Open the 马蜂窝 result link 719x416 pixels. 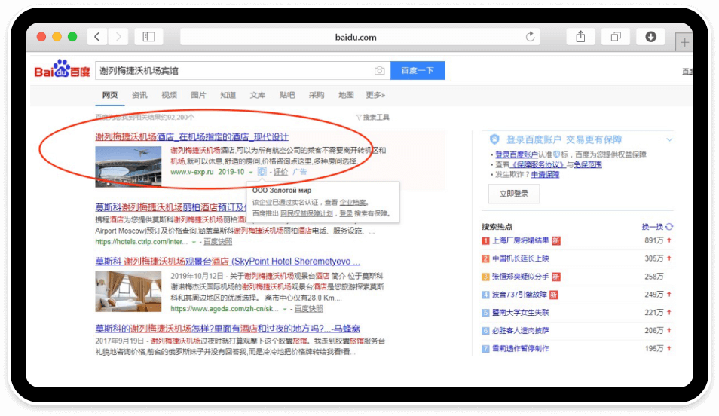[228, 329]
